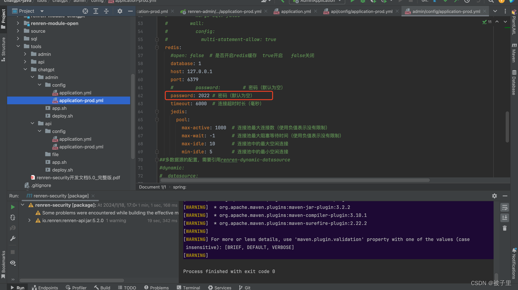
Task: Hide the Project tool window
Action: [x=130, y=11]
